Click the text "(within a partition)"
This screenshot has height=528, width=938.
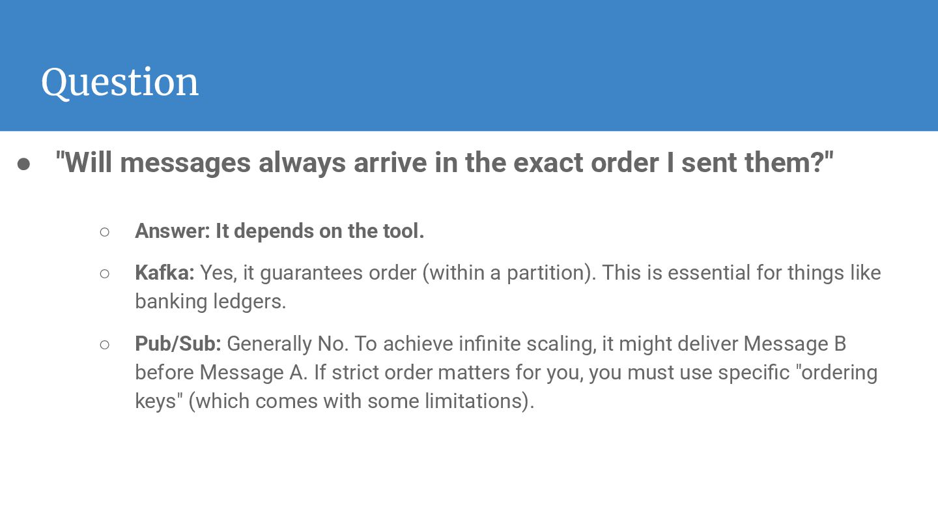509,272
